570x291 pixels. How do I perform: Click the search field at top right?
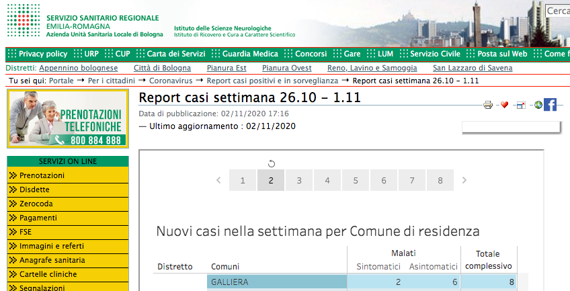[557, 11]
